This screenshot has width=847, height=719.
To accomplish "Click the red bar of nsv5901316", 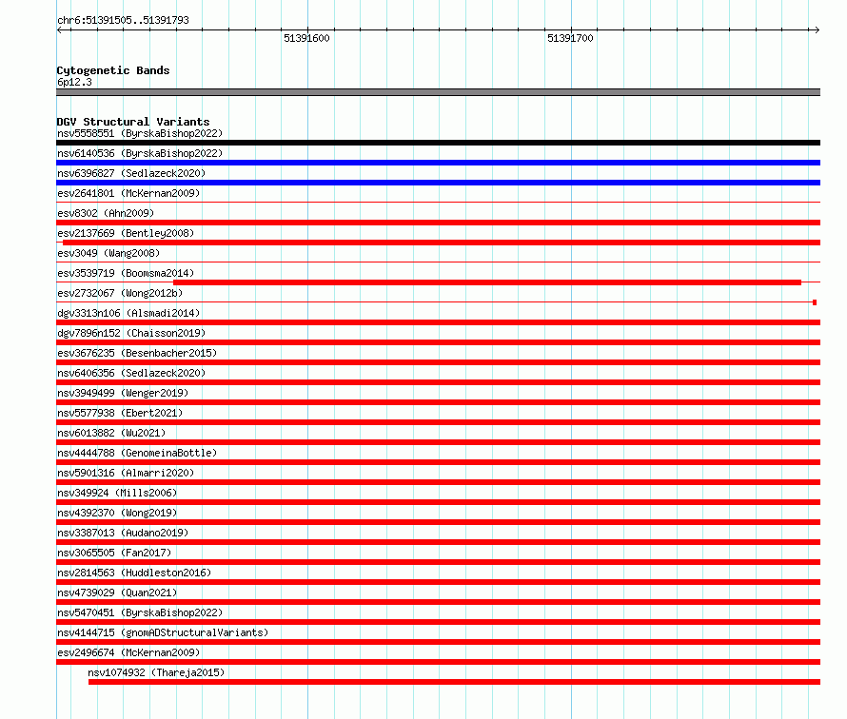I will tap(438, 482).
